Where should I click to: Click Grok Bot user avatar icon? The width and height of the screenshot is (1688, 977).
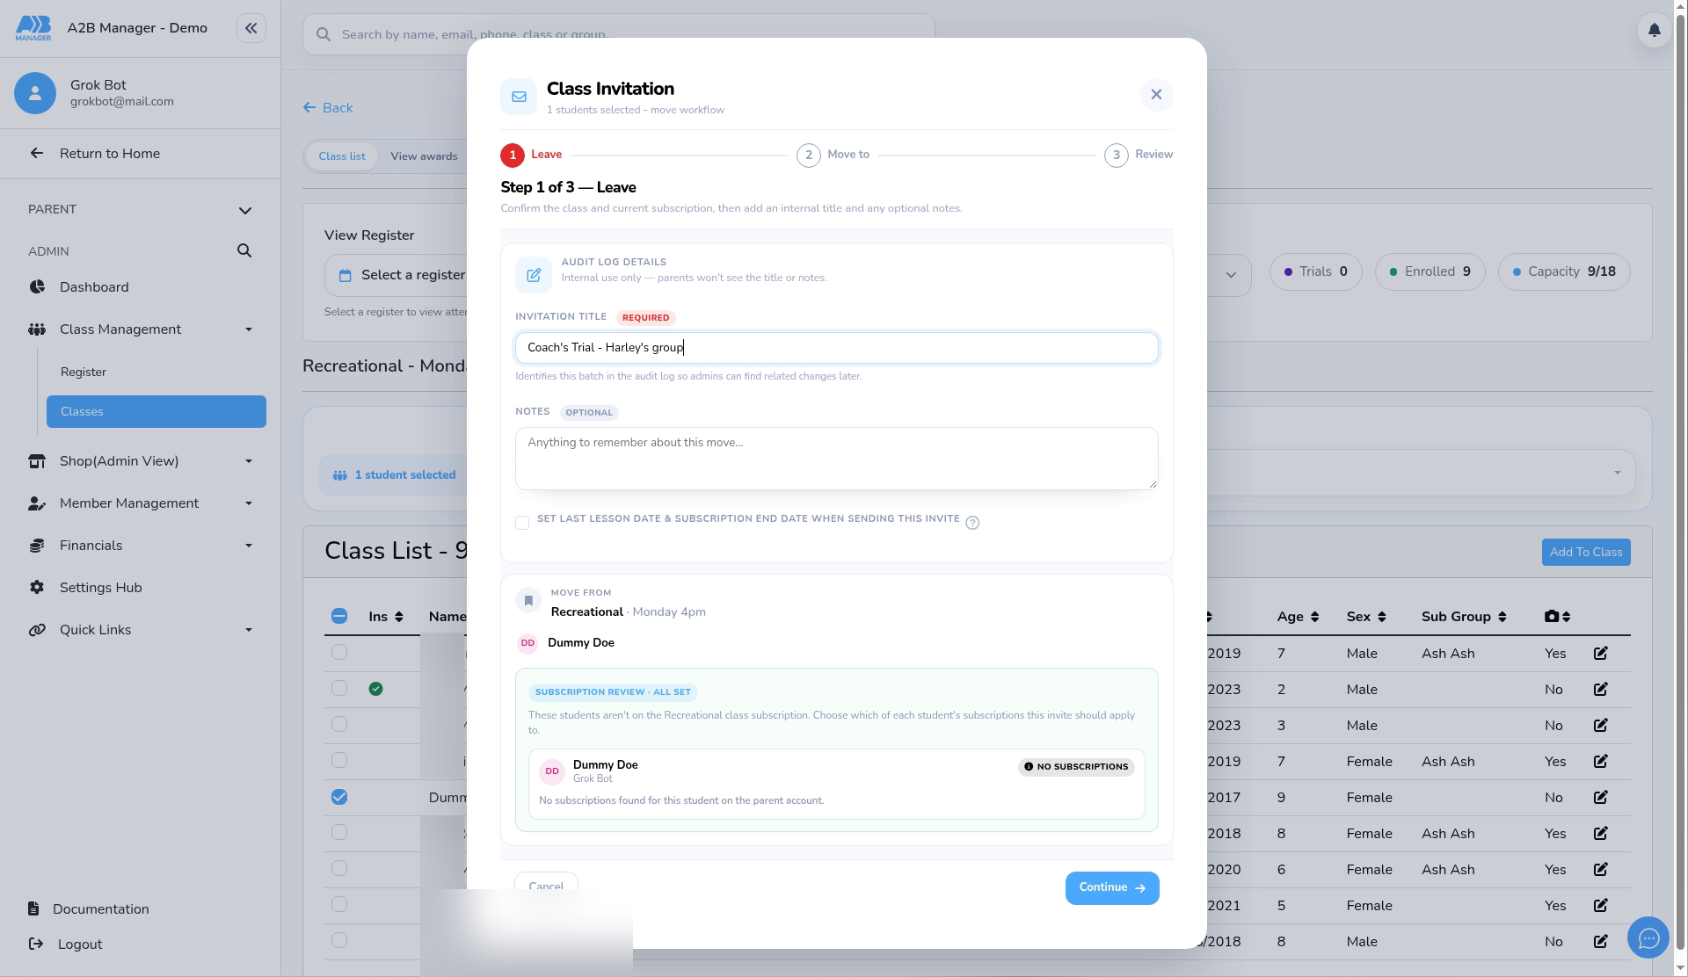pos(35,93)
